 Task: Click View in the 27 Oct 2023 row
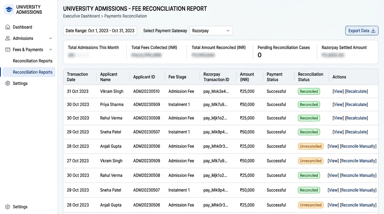pos(333,161)
